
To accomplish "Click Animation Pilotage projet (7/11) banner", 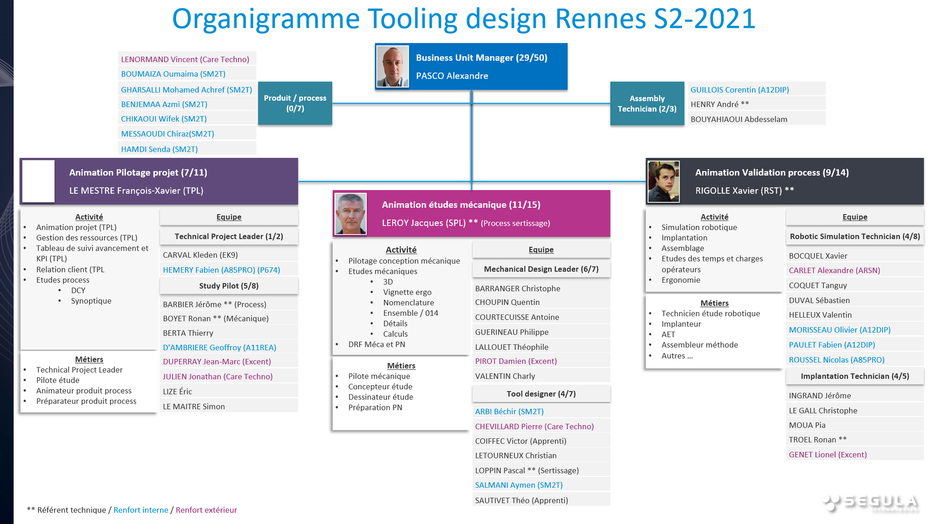I will click(x=138, y=172).
